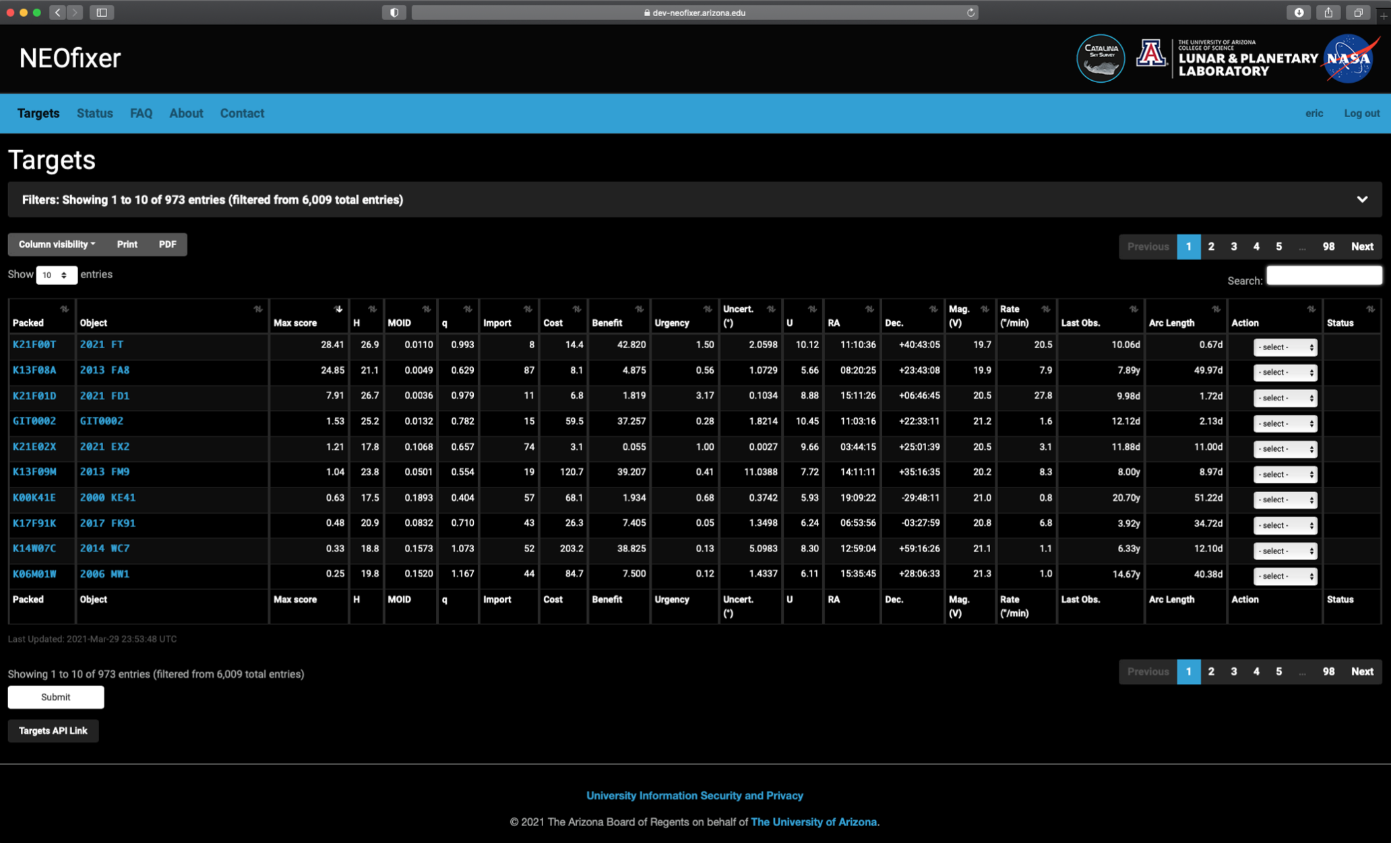1391x843 pixels.
Task: Sort by the Object column sort icon
Action: pos(258,309)
